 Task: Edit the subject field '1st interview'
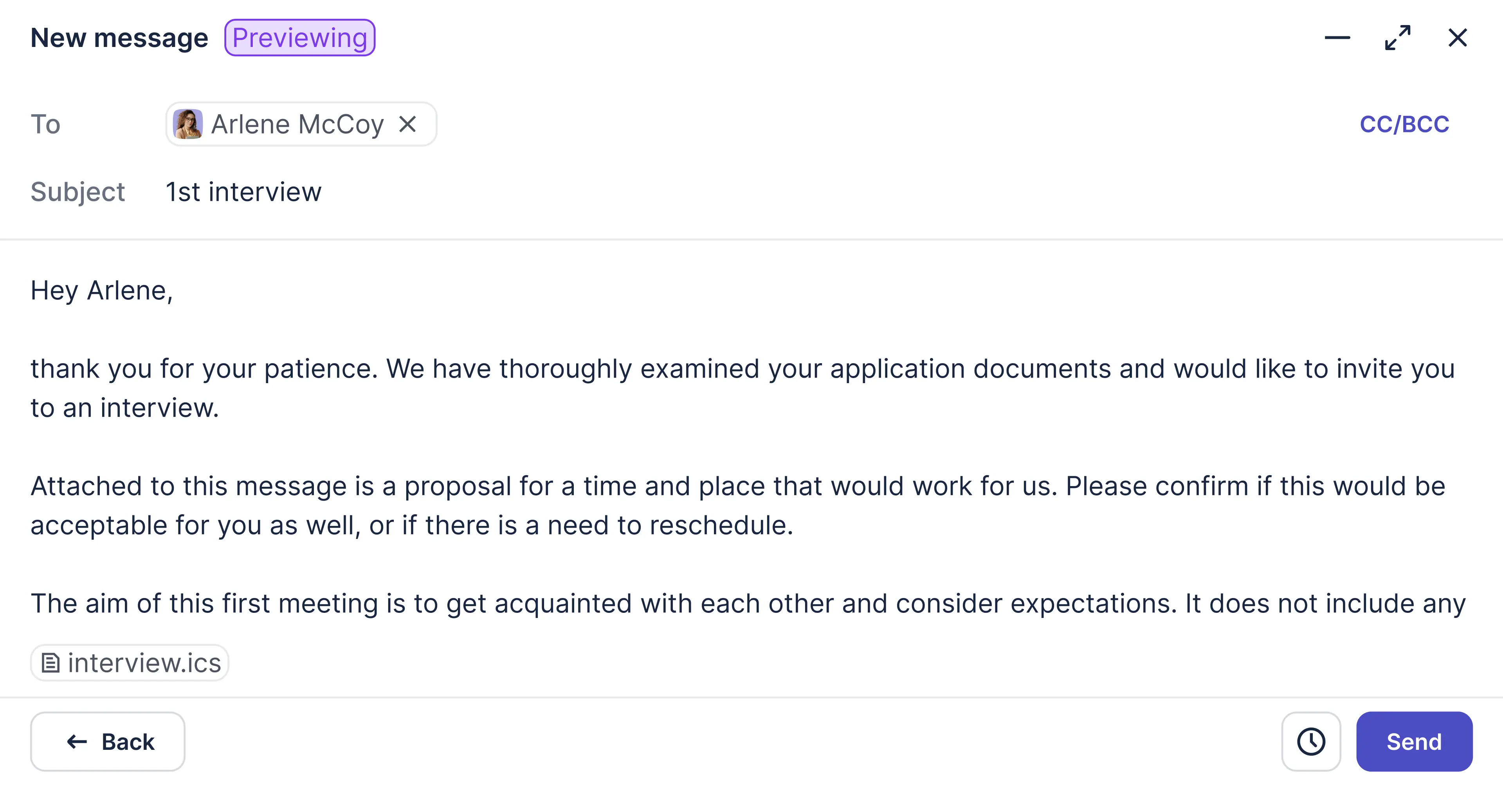(x=817, y=192)
